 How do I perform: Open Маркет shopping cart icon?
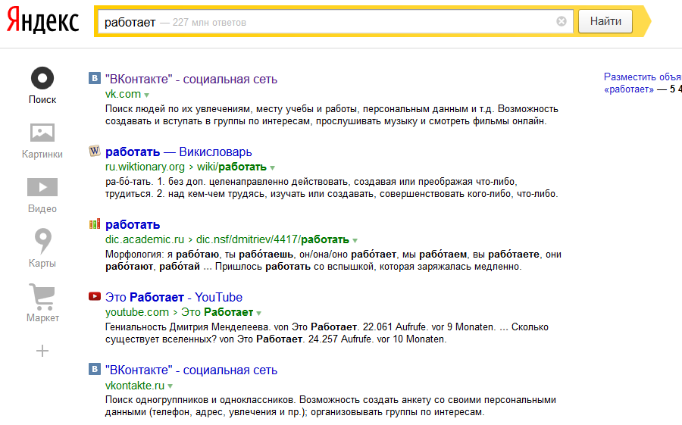coord(42,296)
